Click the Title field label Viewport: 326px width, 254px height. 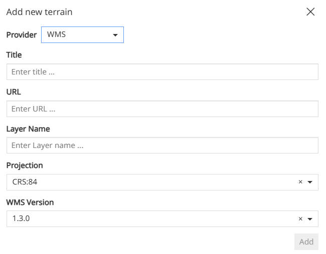point(14,55)
